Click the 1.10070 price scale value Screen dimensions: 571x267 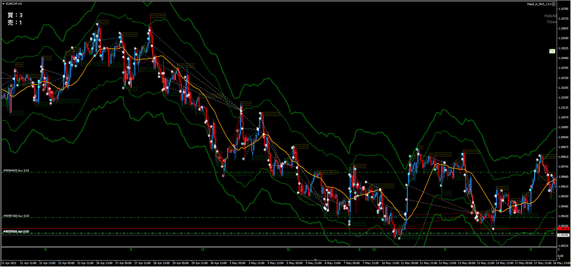pos(563,117)
